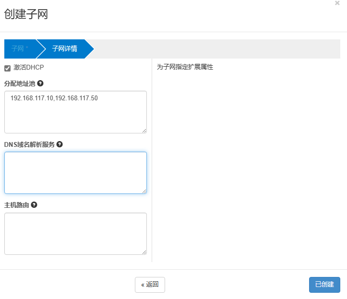
Task: Click the 主机路由 field label
Action: [16, 205]
